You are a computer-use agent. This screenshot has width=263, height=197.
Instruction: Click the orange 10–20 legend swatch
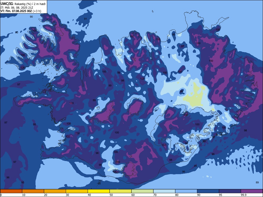click(33, 191)
